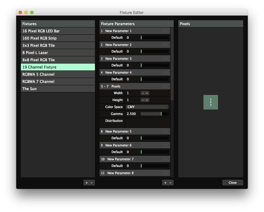Select RGBWA 5 Channel fixture

coord(58,74)
